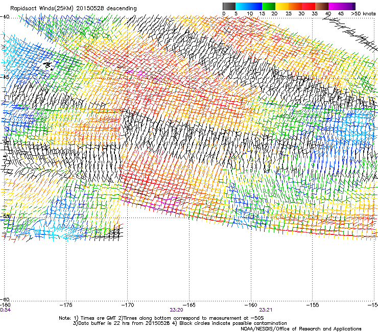Screen dimensions: 378x332
Task: Click the green 15-20 knots legend swatch
Action: (x=269, y=6)
